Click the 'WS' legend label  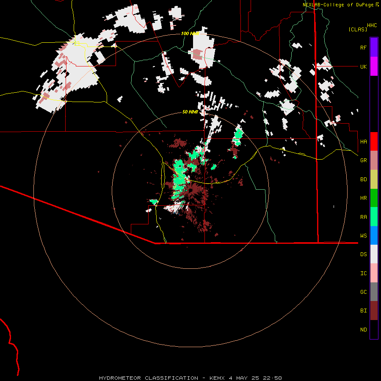point(363,236)
